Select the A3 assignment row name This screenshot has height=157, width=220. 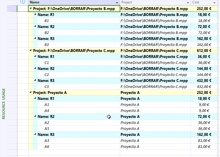47,141
